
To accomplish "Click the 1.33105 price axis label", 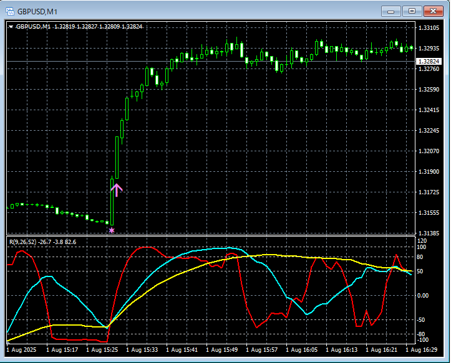I will [x=430, y=28].
